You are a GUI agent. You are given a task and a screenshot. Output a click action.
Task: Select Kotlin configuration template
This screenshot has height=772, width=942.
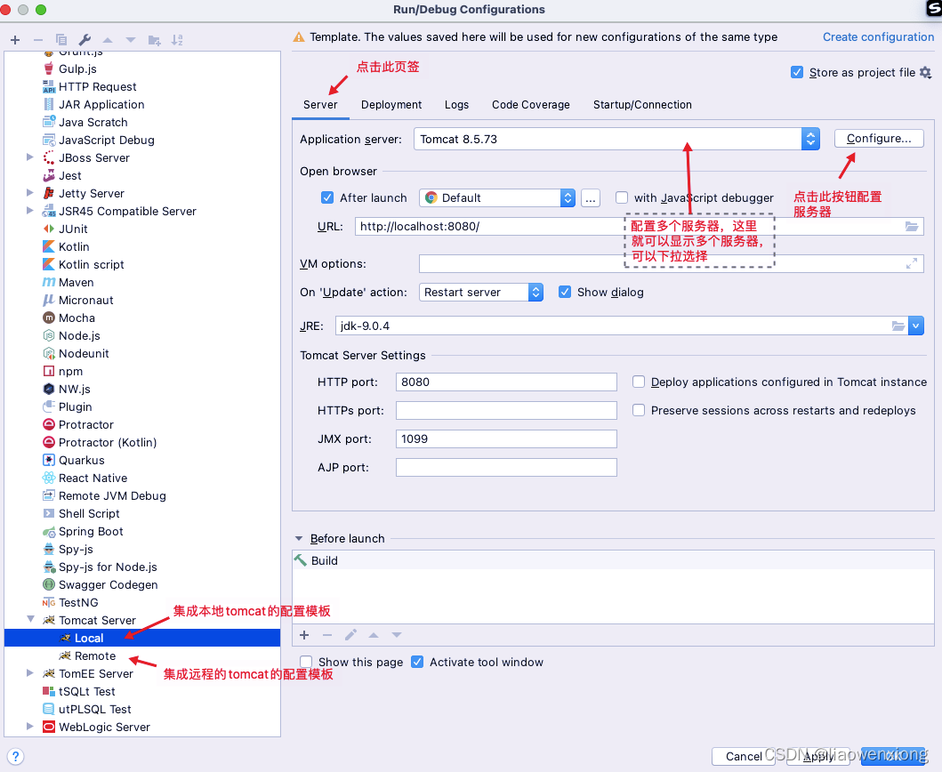pos(74,247)
